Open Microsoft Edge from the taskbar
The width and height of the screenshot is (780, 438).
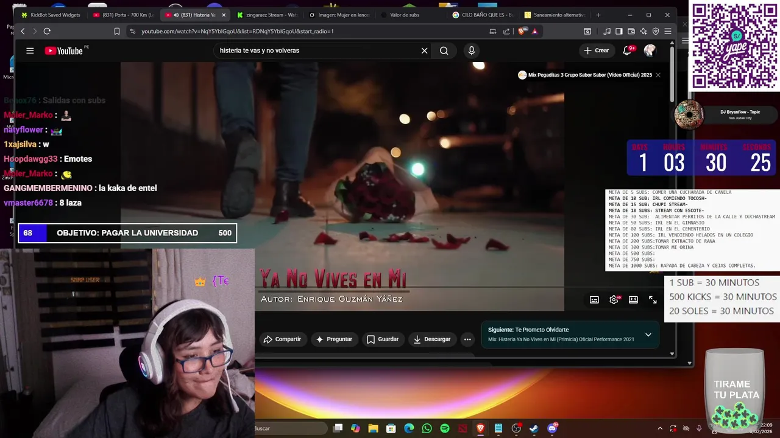tap(409, 428)
